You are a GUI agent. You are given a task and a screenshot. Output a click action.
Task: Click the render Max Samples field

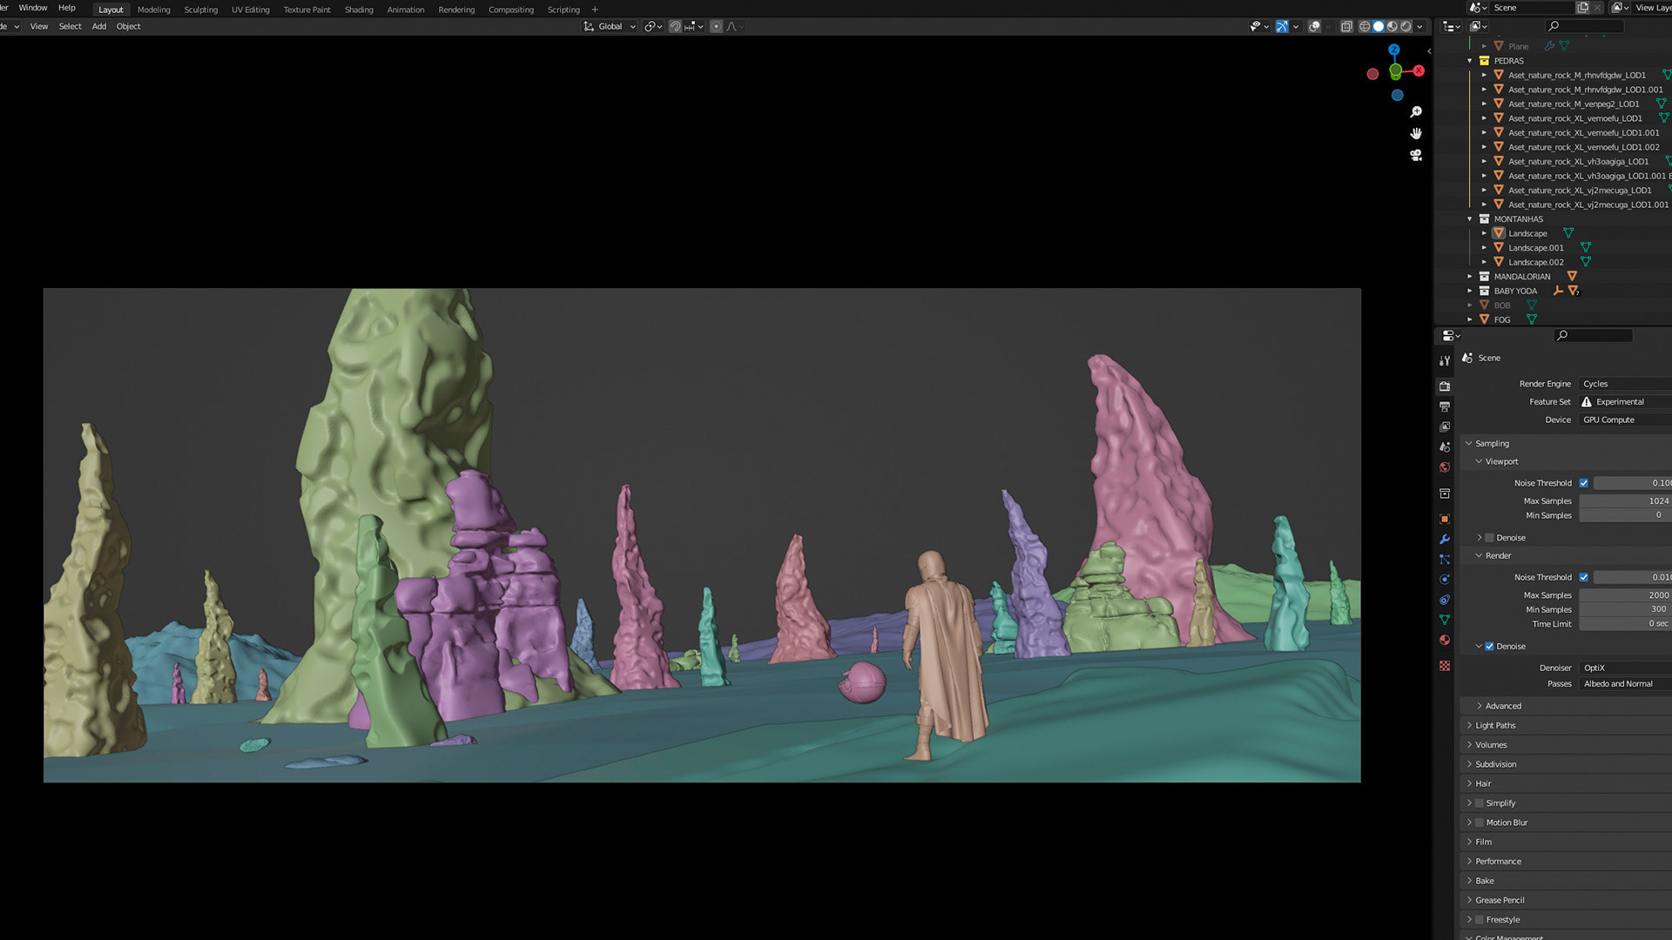pyautogui.click(x=1624, y=595)
